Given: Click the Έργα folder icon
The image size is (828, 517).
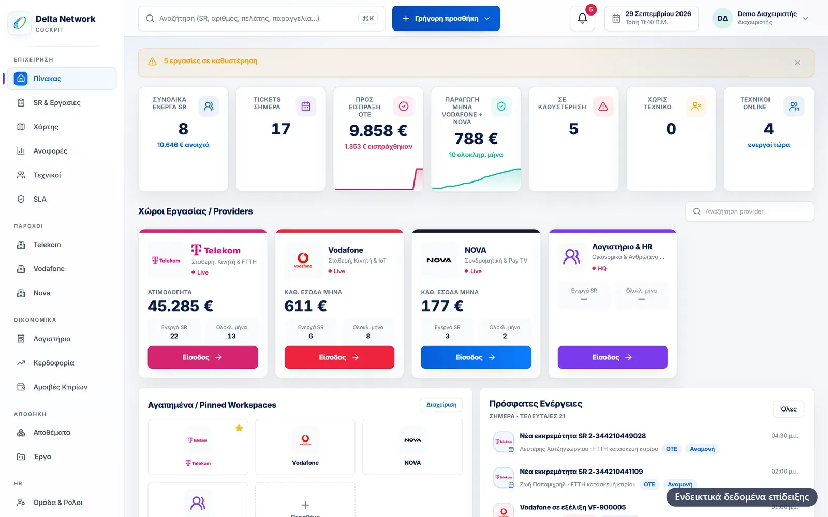Looking at the screenshot, I should click(x=21, y=457).
